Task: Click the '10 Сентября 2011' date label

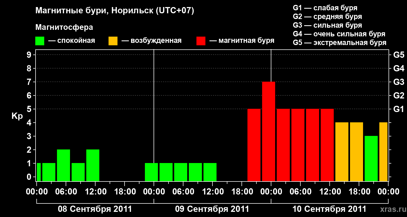Action: click(329, 209)
